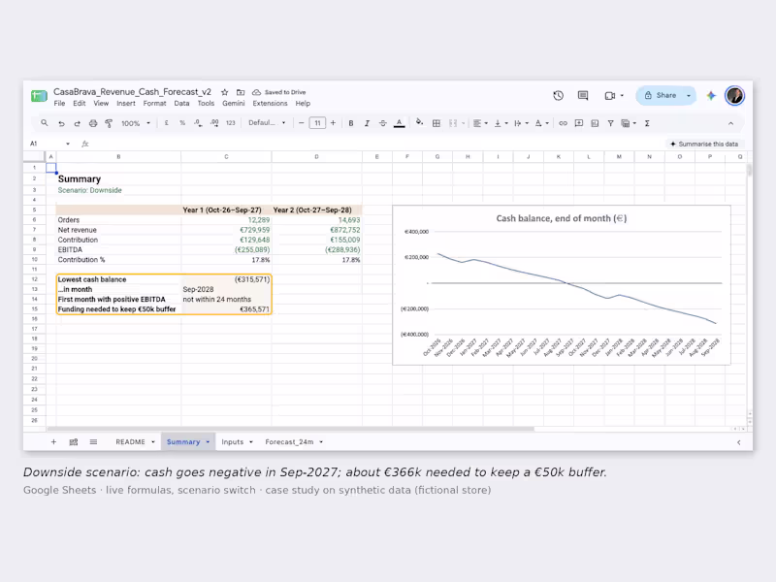
Task: Open the fill colour picker
Action: coord(420,123)
